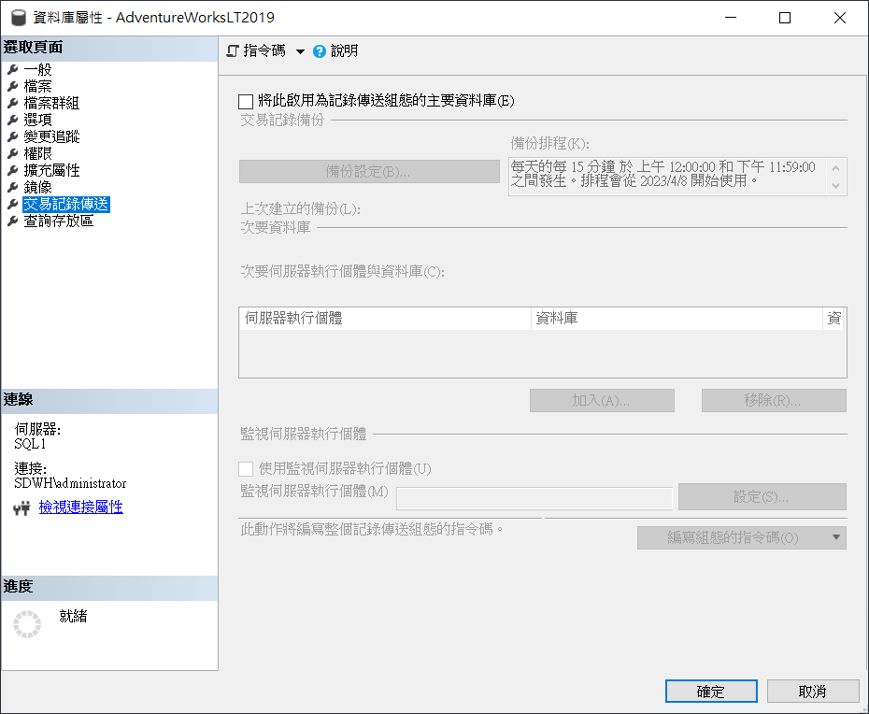Click the wrench icon beside 鏡像
869x714 pixels.
click(12, 188)
